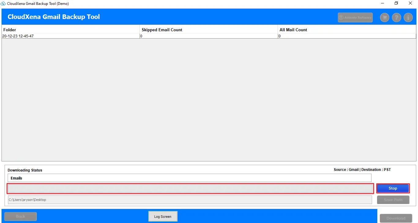
Task: Click the download progress bar
Action: pos(190,188)
